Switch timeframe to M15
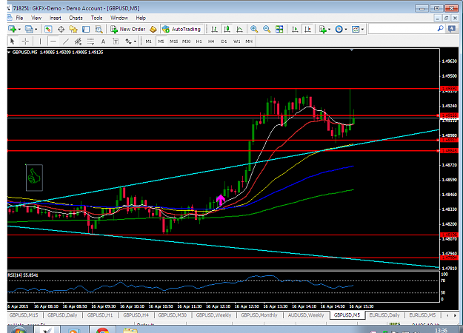Image resolution: width=463 pixels, height=333 pixels. 173,41
